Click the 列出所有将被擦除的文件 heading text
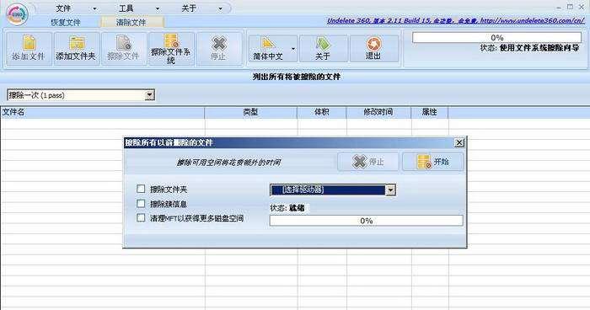This screenshot has width=590, height=310. click(x=297, y=77)
